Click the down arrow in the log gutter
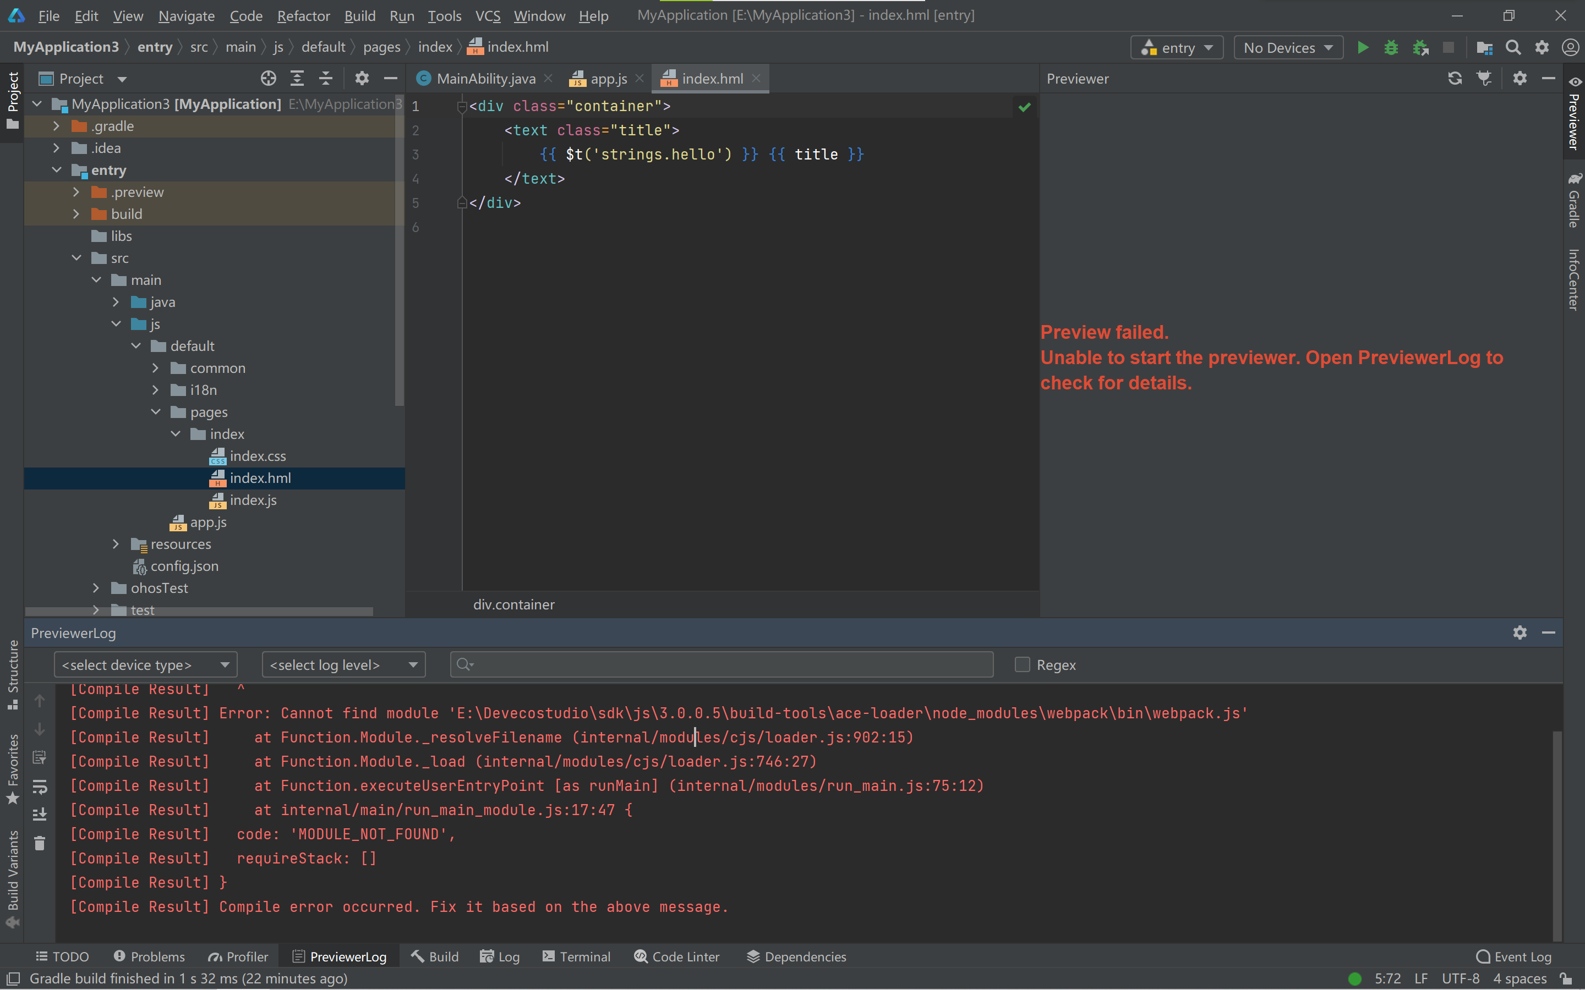Screen dimensions: 1585x990 pyautogui.click(x=39, y=729)
